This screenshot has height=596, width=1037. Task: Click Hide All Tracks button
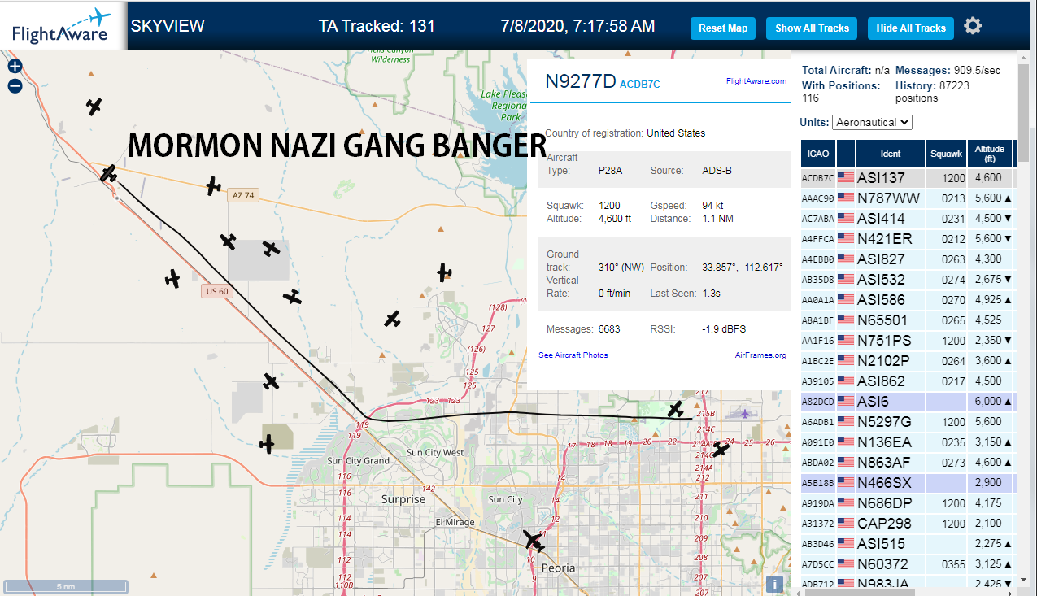[x=911, y=28]
